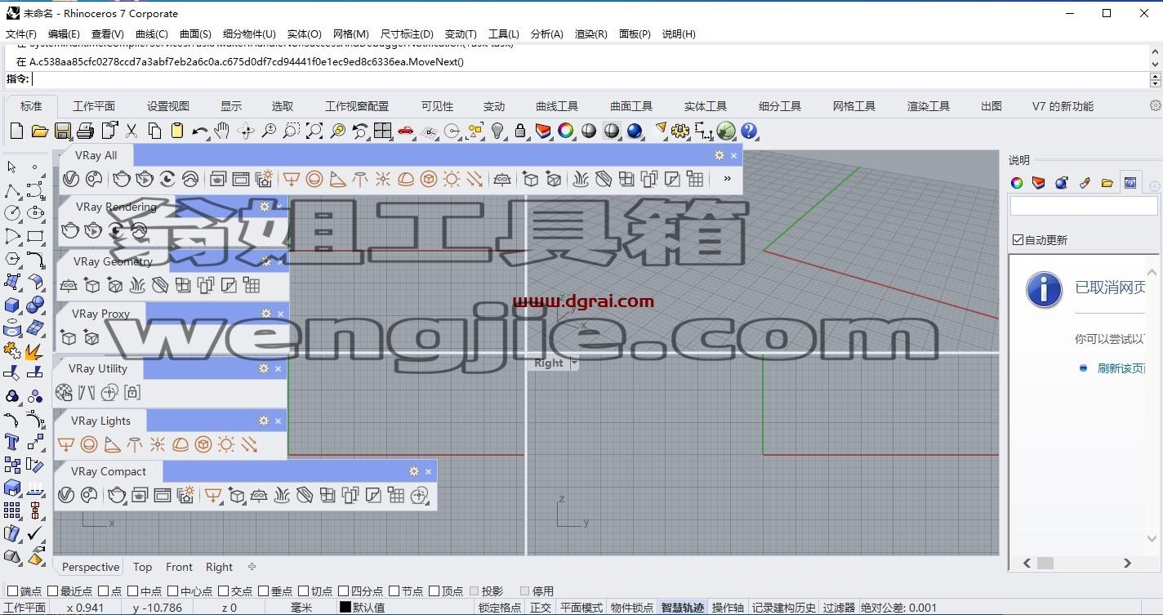
Task: Switch to the 实体工具 toolbar tab
Action: pos(706,106)
